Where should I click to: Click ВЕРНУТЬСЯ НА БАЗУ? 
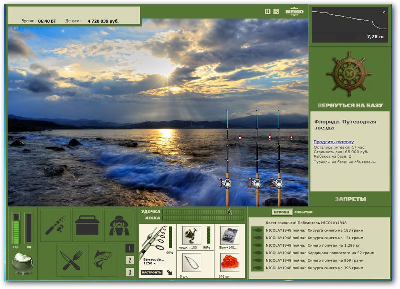(350, 105)
